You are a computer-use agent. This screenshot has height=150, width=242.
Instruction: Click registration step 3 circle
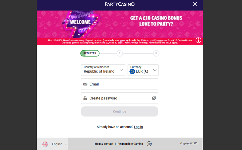(156, 53)
